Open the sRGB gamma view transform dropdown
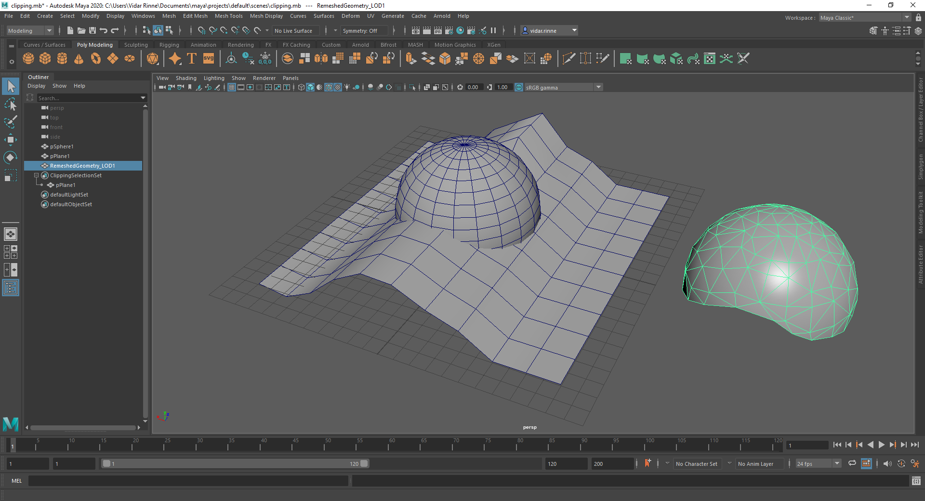Viewport: 925px width, 501px height. click(598, 87)
